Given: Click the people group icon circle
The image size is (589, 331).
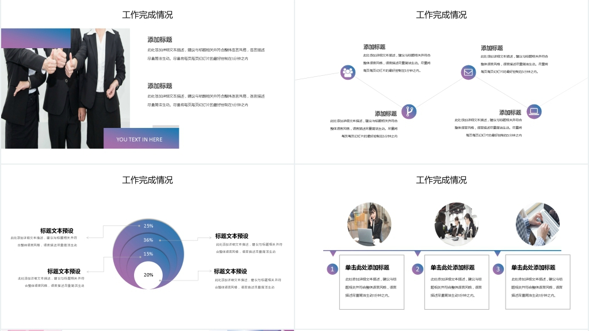Looking at the screenshot, I should tap(347, 72).
